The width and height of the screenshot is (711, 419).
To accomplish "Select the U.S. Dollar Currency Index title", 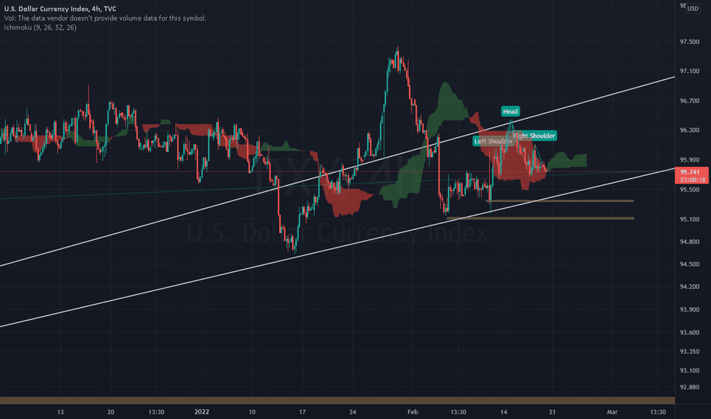I will [x=60, y=8].
